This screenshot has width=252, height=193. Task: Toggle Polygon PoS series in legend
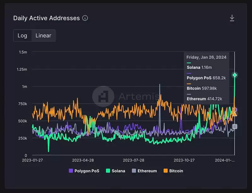[x=84, y=171]
